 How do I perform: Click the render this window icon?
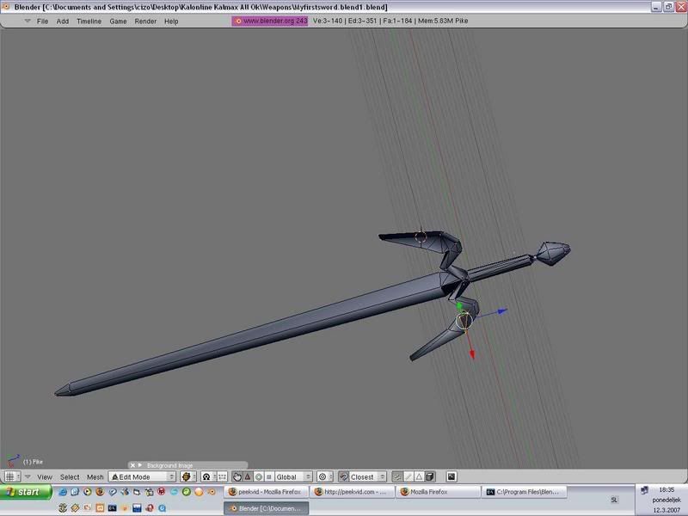coord(451,476)
